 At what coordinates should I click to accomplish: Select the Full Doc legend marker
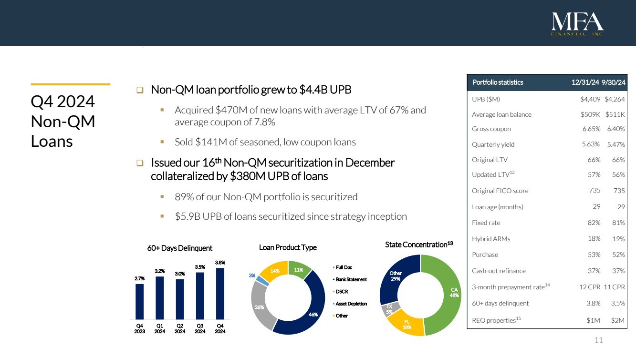tap(334, 267)
